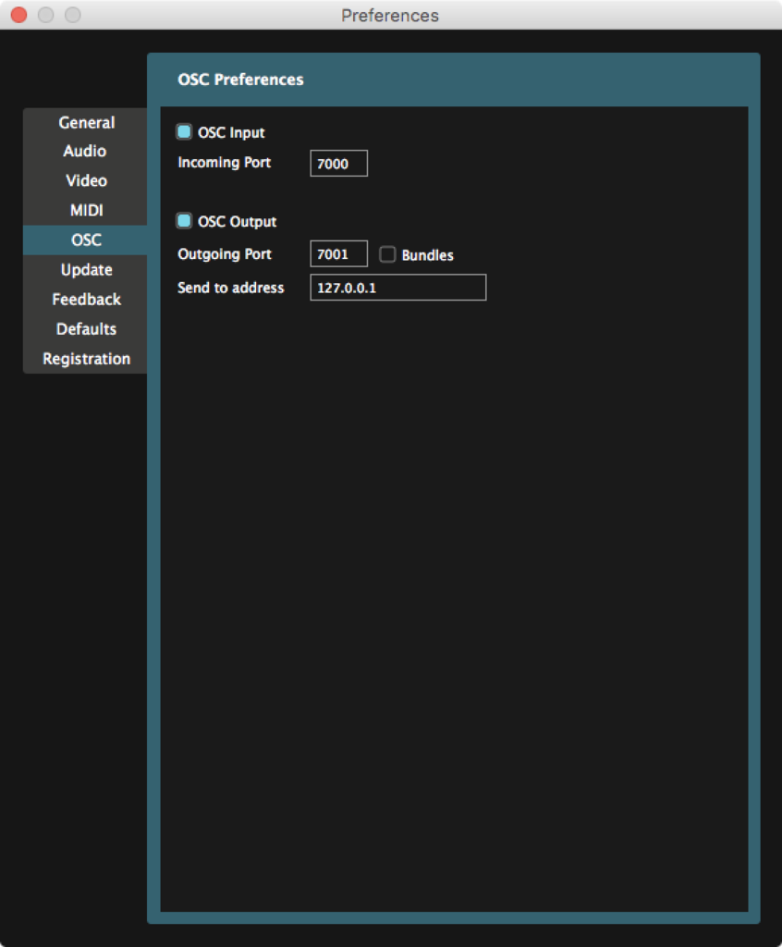Image resolution: width=782 pixels, height=947 pixels.
Task: Edit the Send to address field
Action: tap(397, 287)
